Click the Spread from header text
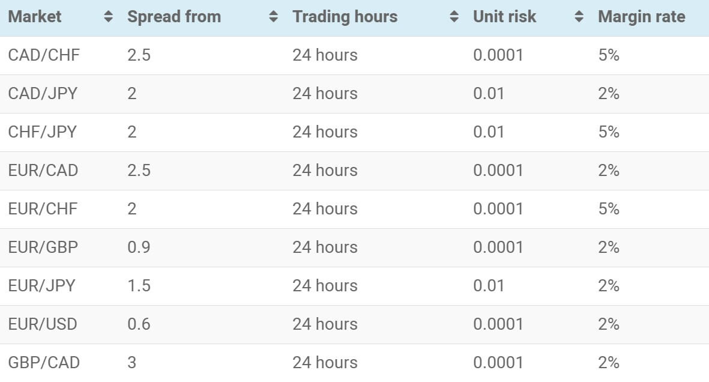 click(174, 17)
